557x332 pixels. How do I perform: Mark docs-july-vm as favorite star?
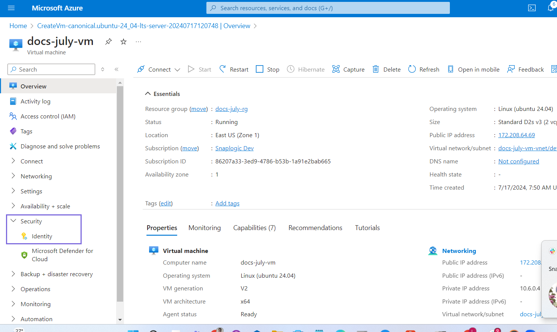[x=124, y=42]
